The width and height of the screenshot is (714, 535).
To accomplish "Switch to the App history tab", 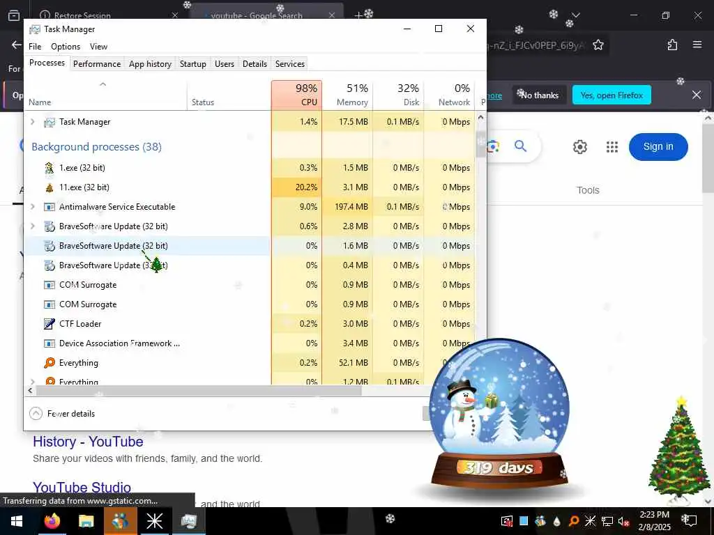I will click(x=150, y=63).
